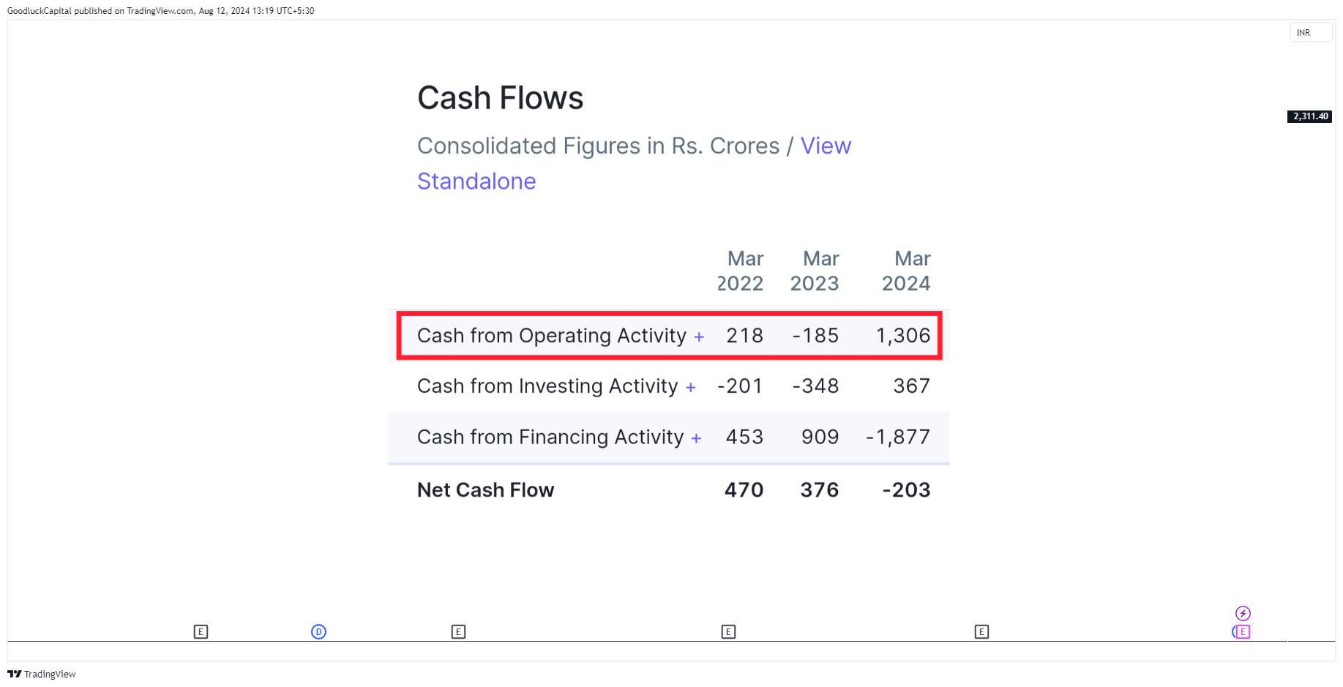The height and width of the screenshot is (687, 1343).
Task: Click the Cash Flows heading
Action: pyautogui.click(x=501, y=98)
